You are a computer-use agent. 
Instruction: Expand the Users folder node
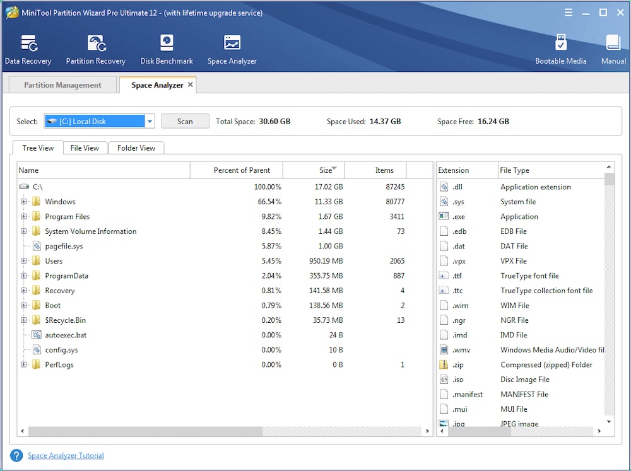pos(24,260)
